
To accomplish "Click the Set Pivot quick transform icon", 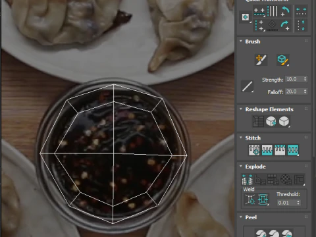I will 246,17.
